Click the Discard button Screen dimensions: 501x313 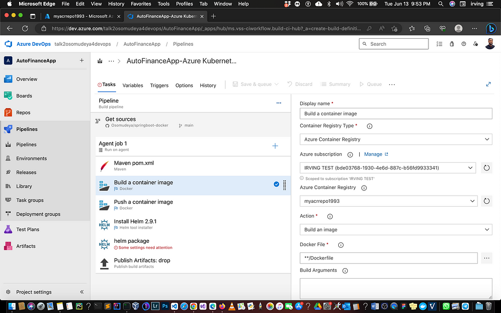pos(300,84)
